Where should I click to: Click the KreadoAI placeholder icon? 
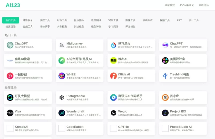[10, 128]
